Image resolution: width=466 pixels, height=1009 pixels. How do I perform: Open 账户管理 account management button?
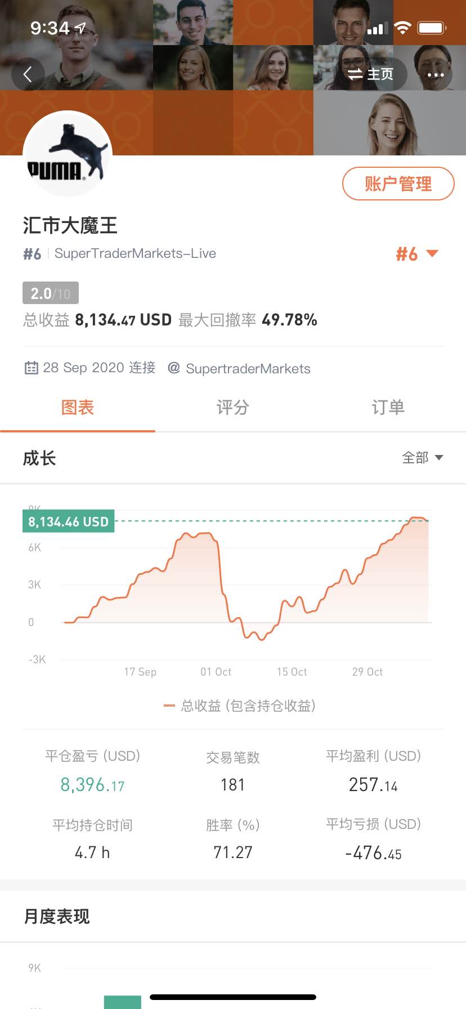(x=398, y=184)
